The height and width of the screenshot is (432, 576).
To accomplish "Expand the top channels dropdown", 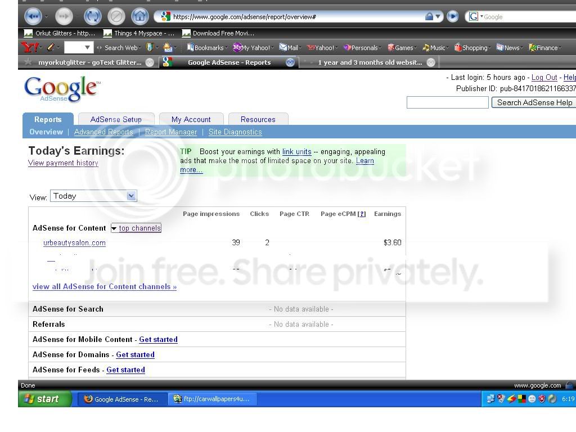I will click(x=136, y=228).
